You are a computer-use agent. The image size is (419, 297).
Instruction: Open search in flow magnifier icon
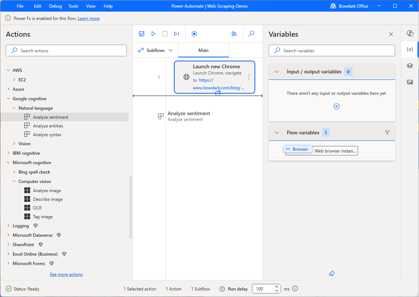[251, 34]
